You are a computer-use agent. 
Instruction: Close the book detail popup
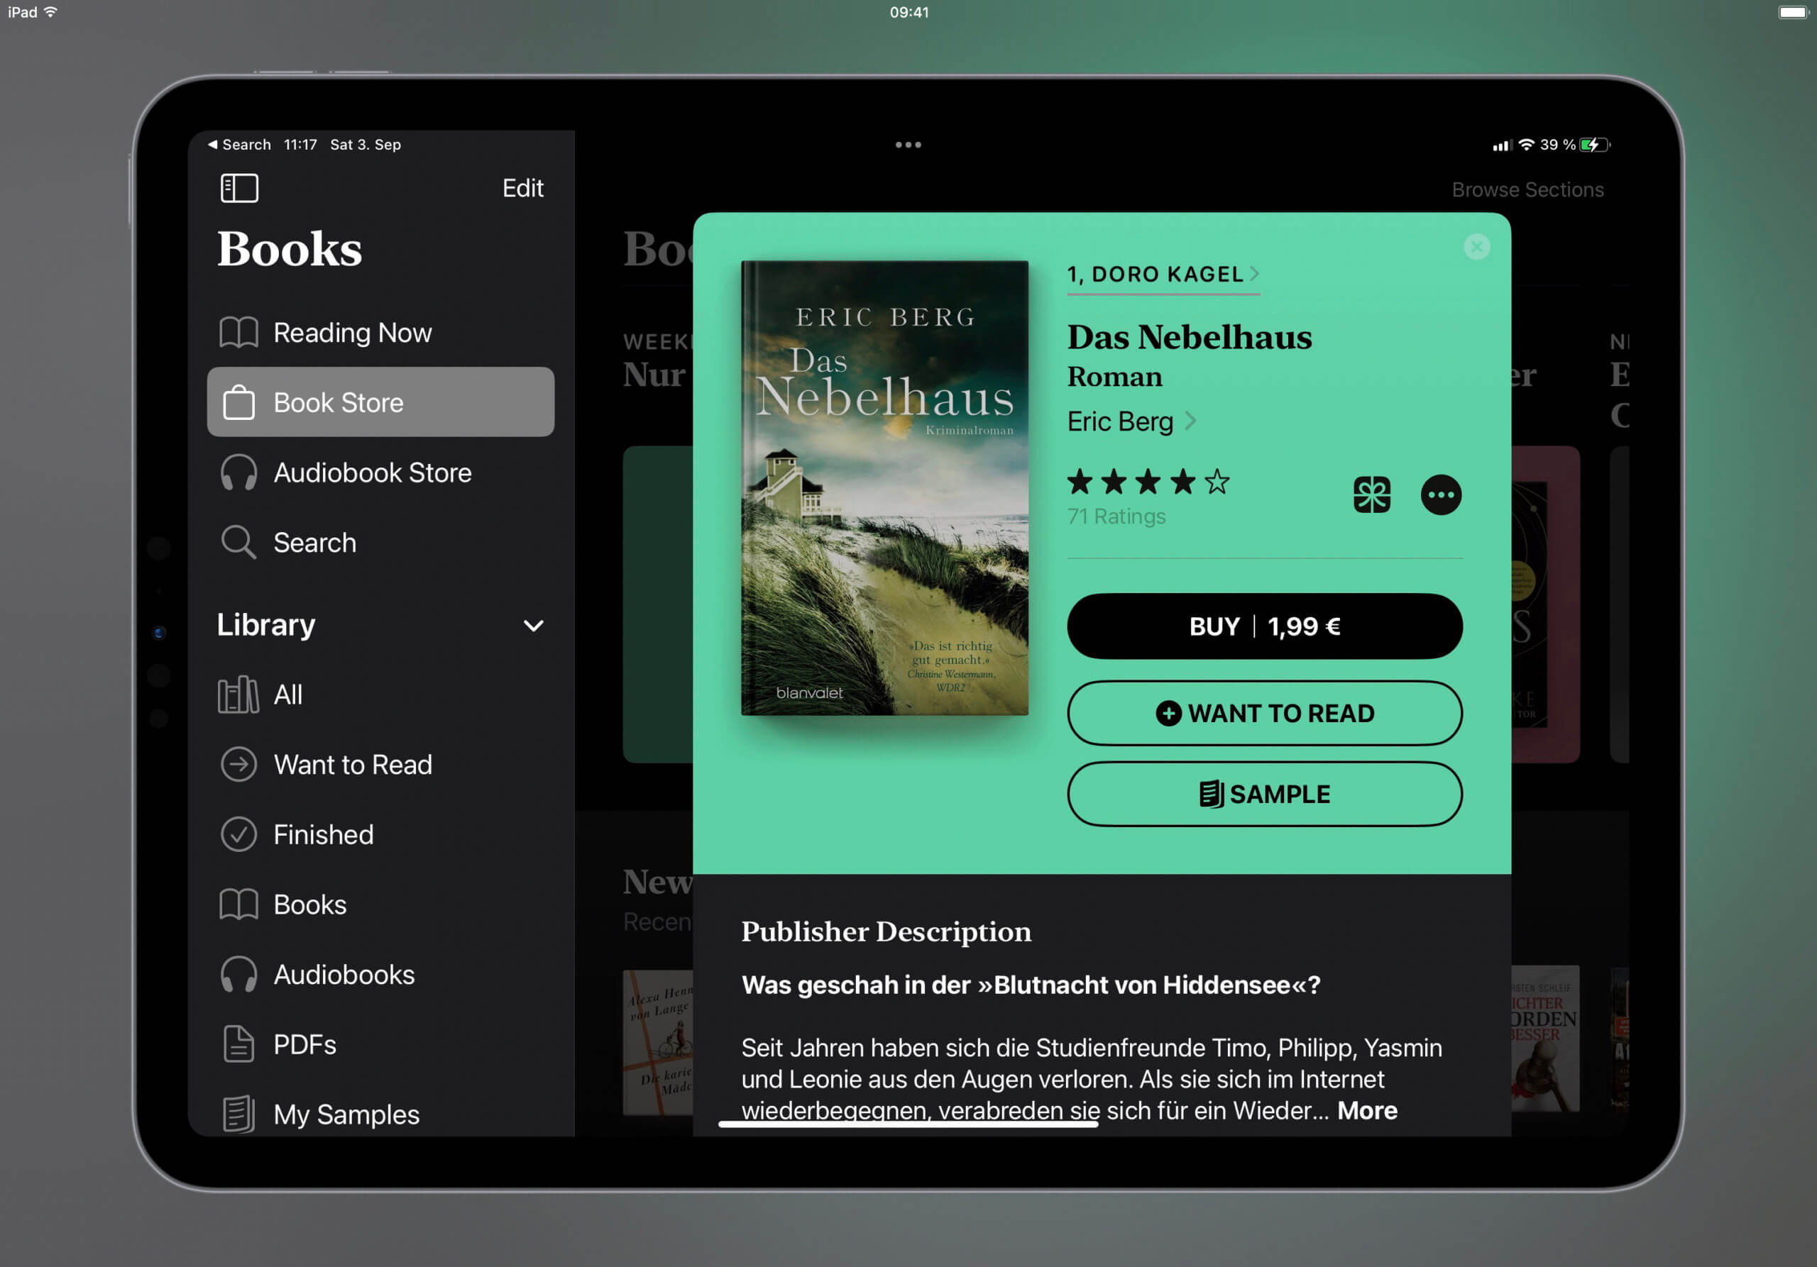click(1476, 247)
